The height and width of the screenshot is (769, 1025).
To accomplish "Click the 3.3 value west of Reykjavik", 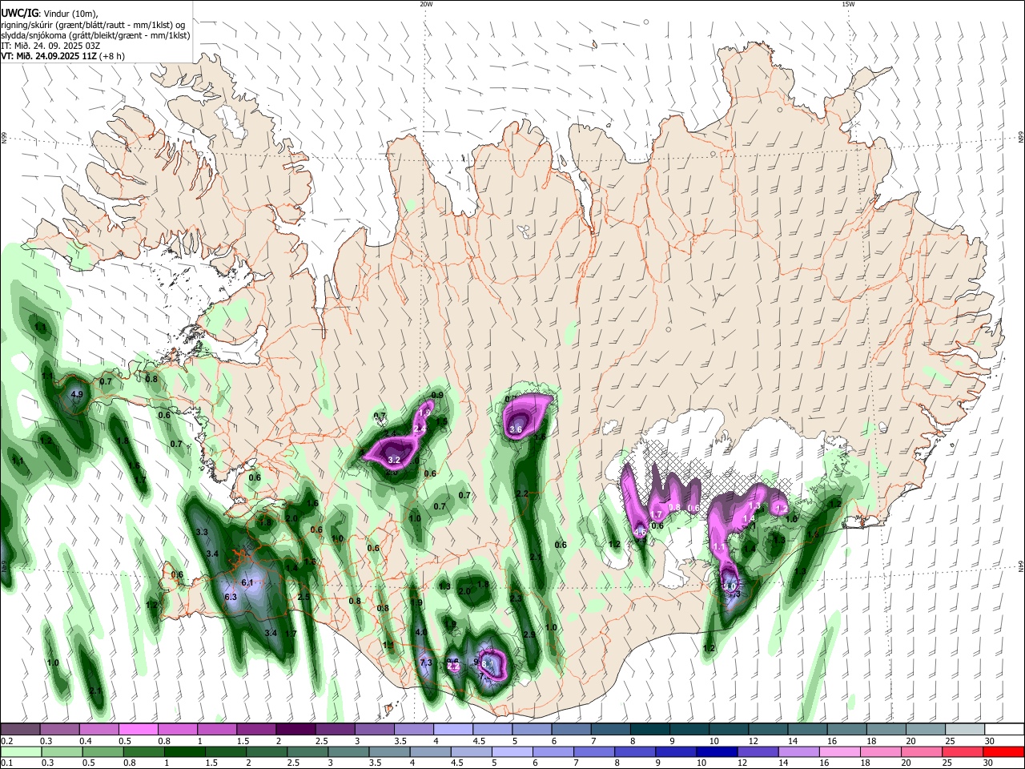I will tap(202, 532).
